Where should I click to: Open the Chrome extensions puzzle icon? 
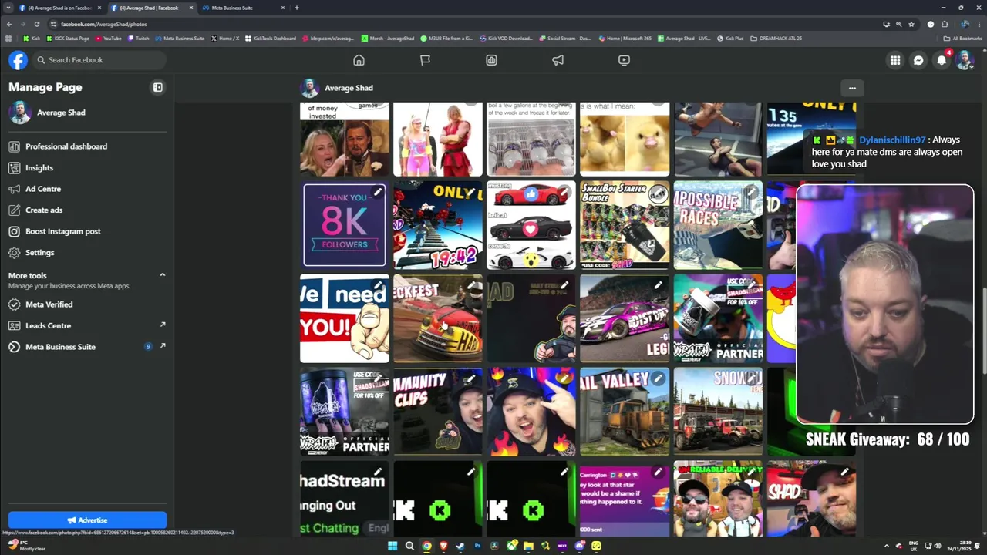945,24
